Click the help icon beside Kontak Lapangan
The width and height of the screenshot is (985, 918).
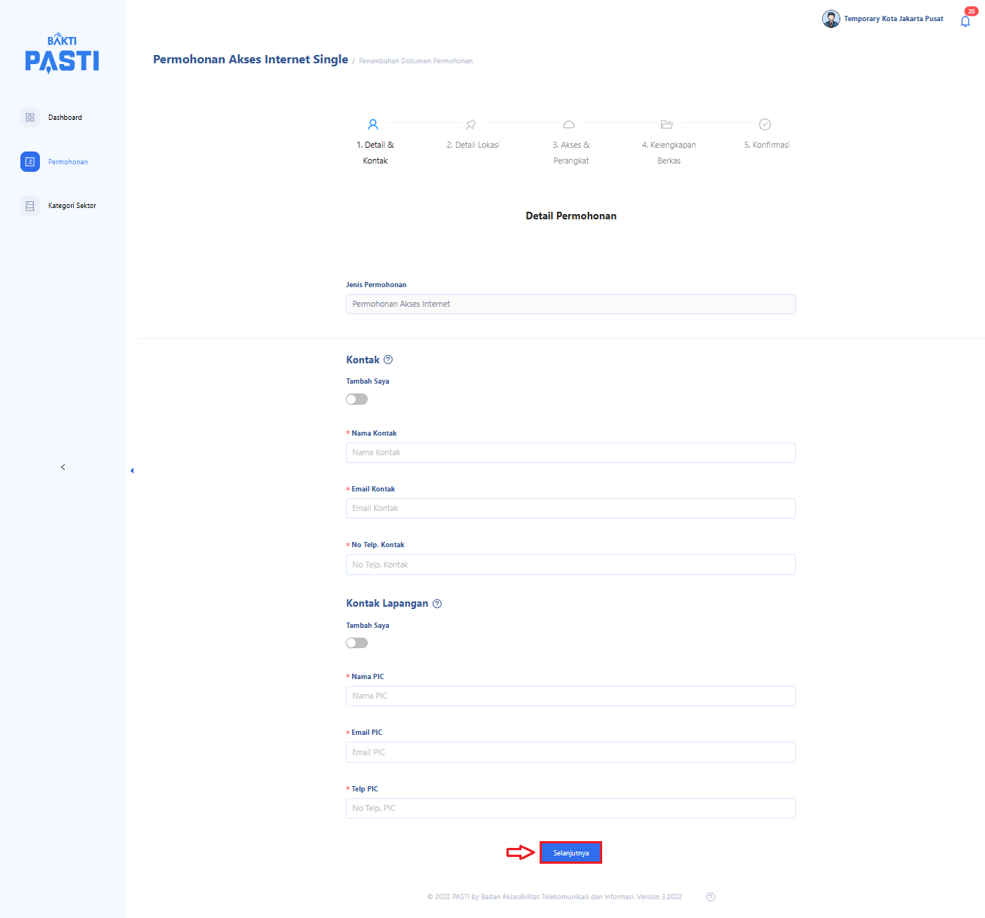coord(437,604)
